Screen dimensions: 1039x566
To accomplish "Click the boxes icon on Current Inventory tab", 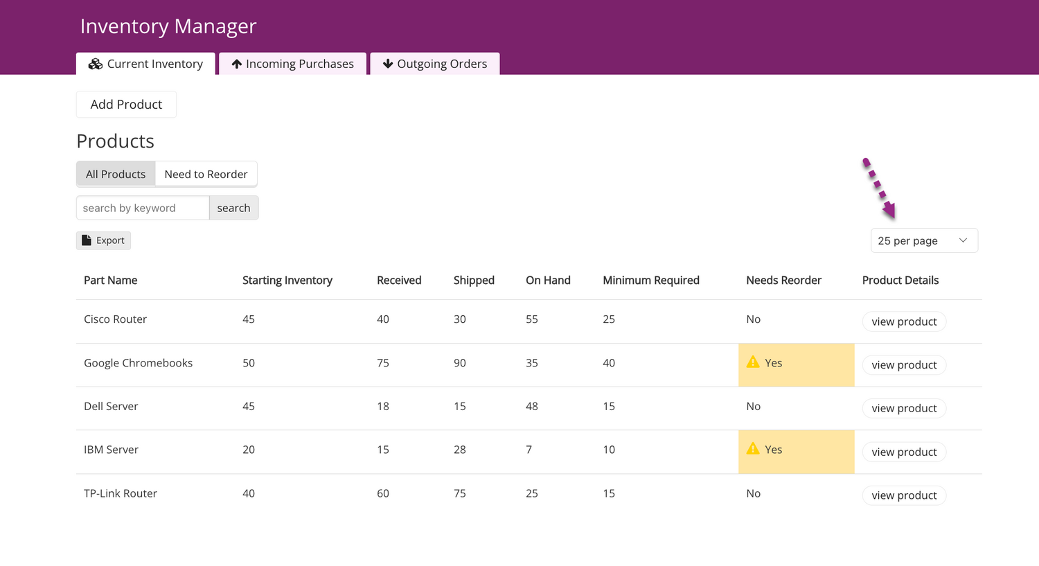I will (x=96, y=64).
